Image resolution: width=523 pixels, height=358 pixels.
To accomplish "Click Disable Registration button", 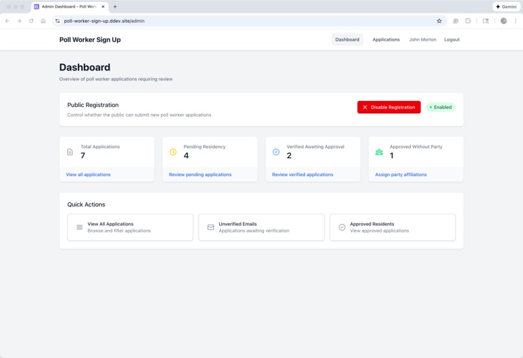I will (x=389, y=107).
